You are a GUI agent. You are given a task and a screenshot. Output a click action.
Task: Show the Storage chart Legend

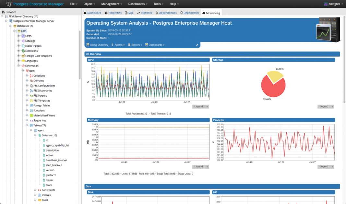tap(326, 106)
